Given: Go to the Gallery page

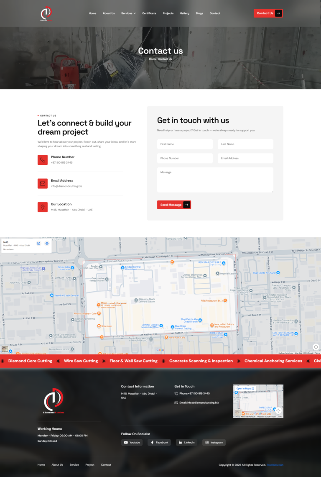Looking at the screenshot, I should pos(185,13).
